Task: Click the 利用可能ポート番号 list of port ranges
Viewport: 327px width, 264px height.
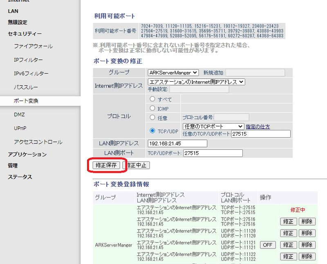Action: click(212, 31)
